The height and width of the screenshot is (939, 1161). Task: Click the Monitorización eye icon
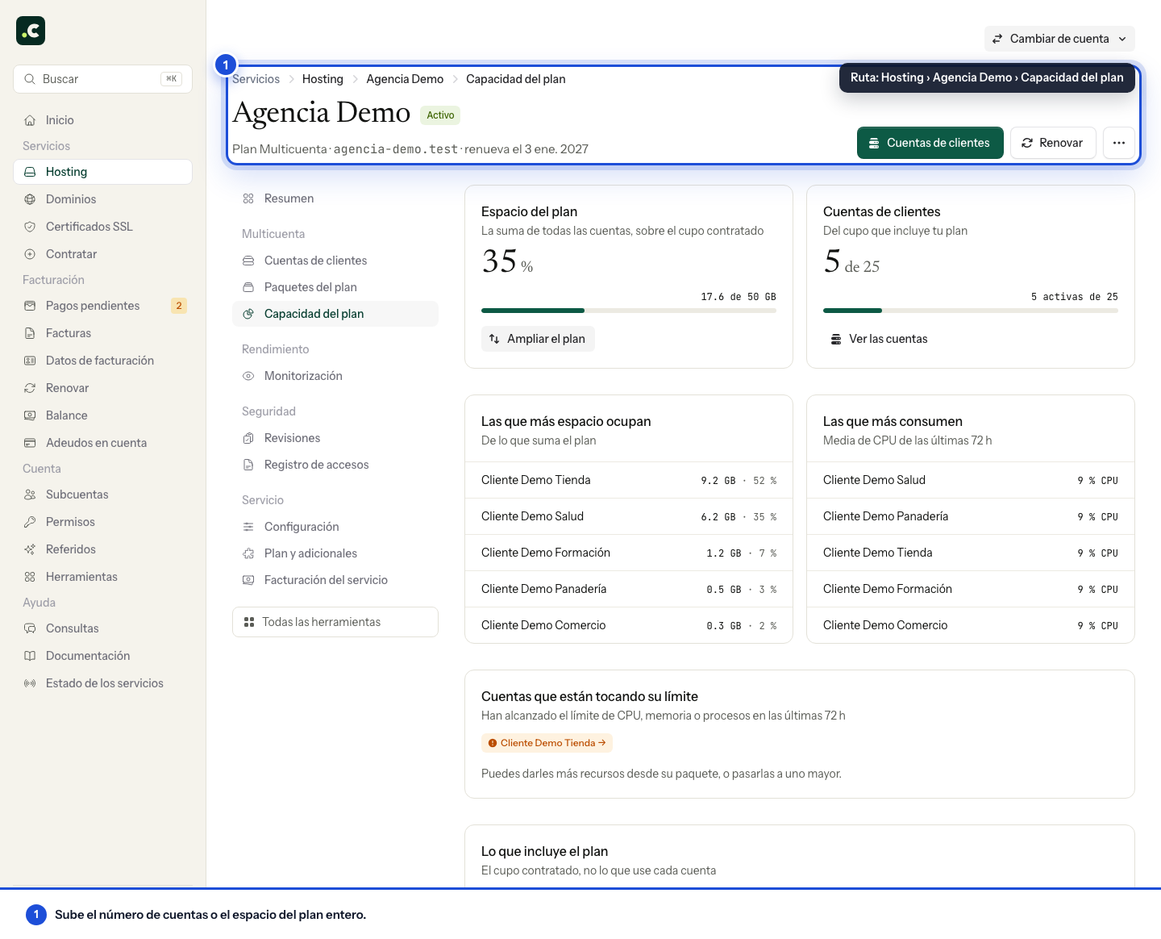[x=248, y=376]
